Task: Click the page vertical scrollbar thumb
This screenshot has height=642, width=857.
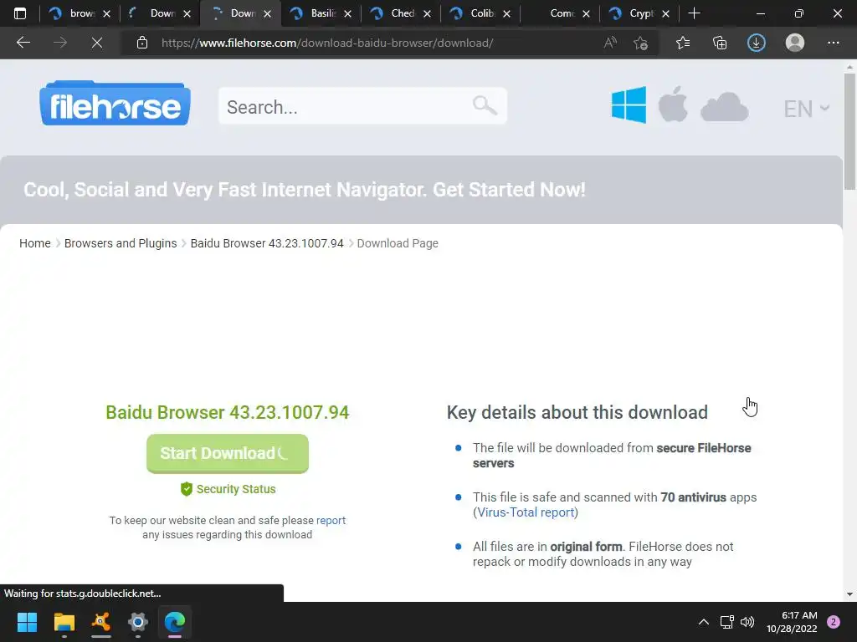Action: point(849,131)
